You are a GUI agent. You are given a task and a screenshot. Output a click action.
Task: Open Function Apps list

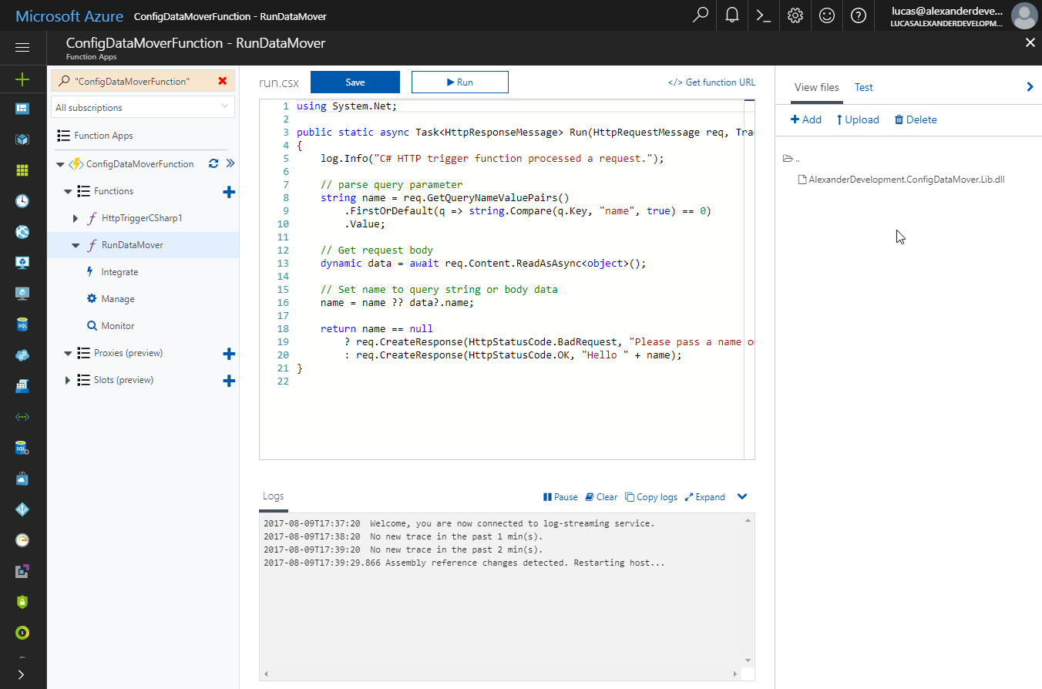pos(103,136)
